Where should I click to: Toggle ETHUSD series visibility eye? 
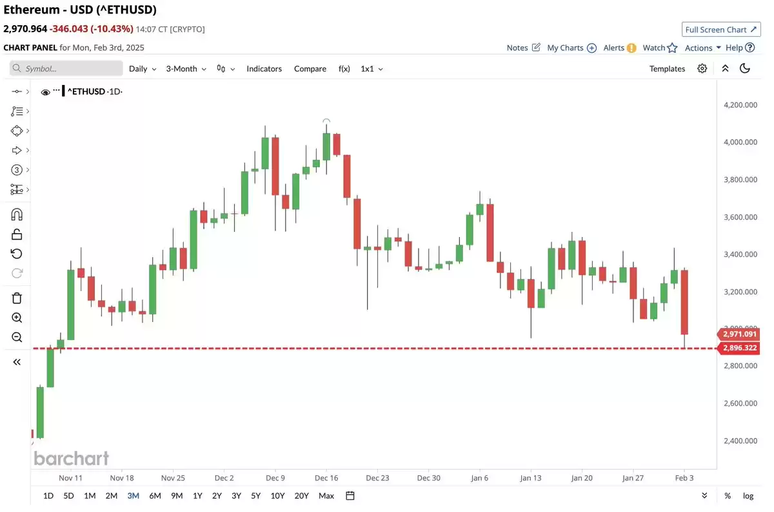pyautogui.click(x=45, y=92)
